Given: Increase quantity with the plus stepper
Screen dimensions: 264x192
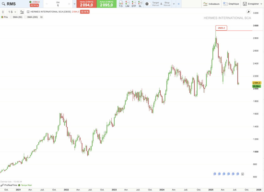Looking at the screenshot, I should tap(69, 4).
